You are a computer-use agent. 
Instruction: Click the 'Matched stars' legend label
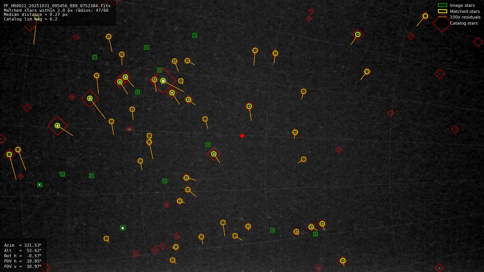coord(465,11)
